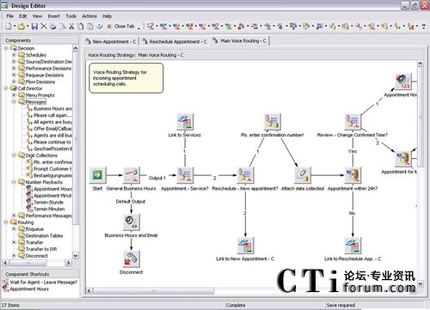Select Link to New Appointment - C node
Image resolution: width=430 pixels, height=310 pixels.
point(245,246)
